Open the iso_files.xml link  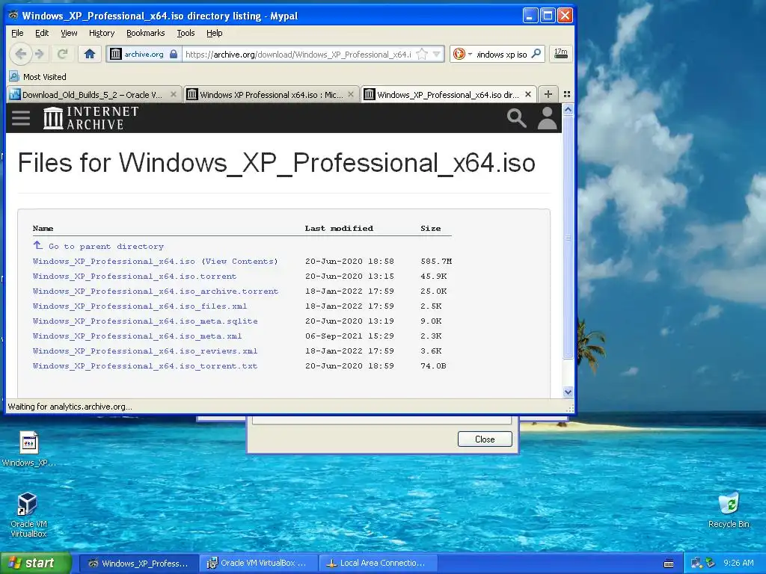coord(140,306)
